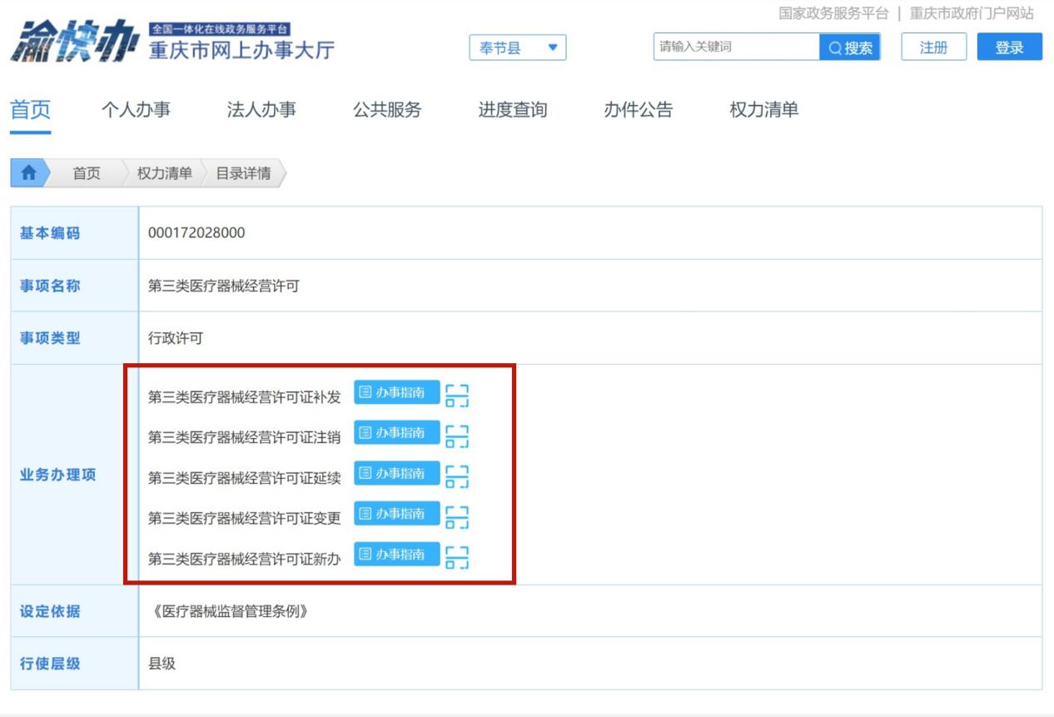Image resolution: width=1054 pixels, height=717 pixels.
Task: Open the 奉节县 region dropdown
Action: (518, 48)
